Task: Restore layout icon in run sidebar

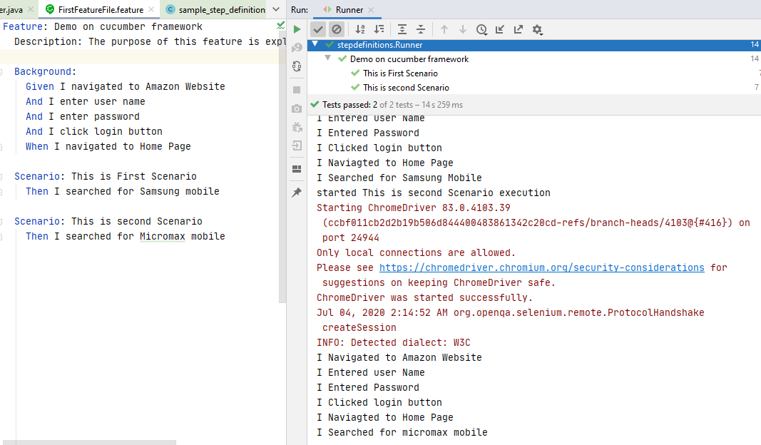Action: coord(297,169)
